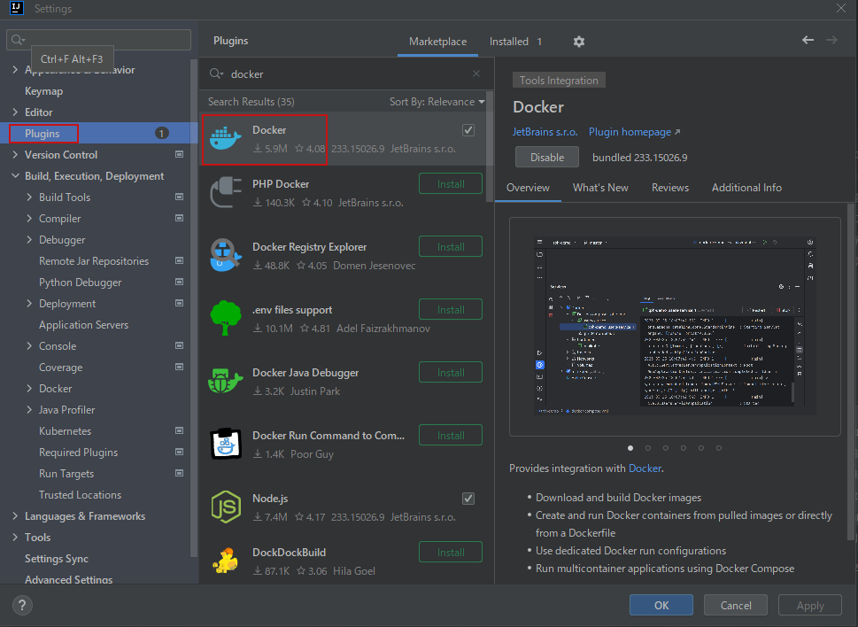
Task: Disable the Docker plugin
Action: 546,158
